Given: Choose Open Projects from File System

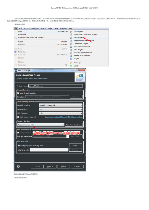Looking at the screenshot, I should 31,37.
